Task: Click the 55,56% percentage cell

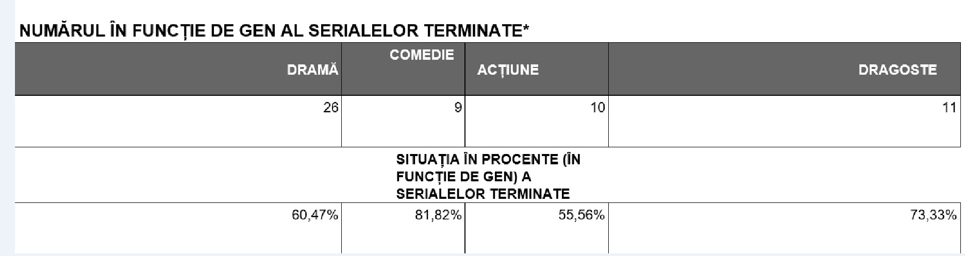Action: pyautogui.click(x=581, y=215)
